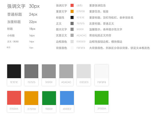Screen dimensions: 153x115
Task: Choose small swatch in 次要正文 row
Action: tap(72, 35)
